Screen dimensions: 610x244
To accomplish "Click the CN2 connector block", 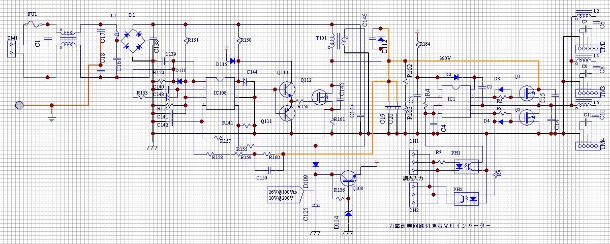I will click(414, 194).
